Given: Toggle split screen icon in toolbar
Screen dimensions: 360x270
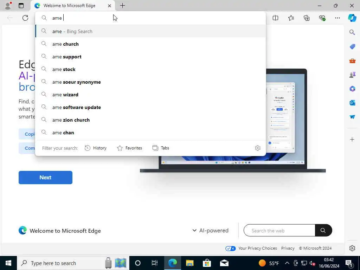Looking at the screenshot, I should 275,18.
